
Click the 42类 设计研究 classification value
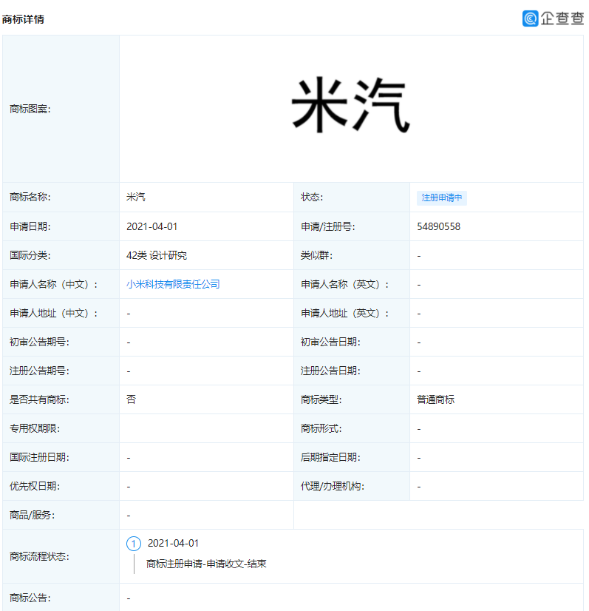click(157, 255)
